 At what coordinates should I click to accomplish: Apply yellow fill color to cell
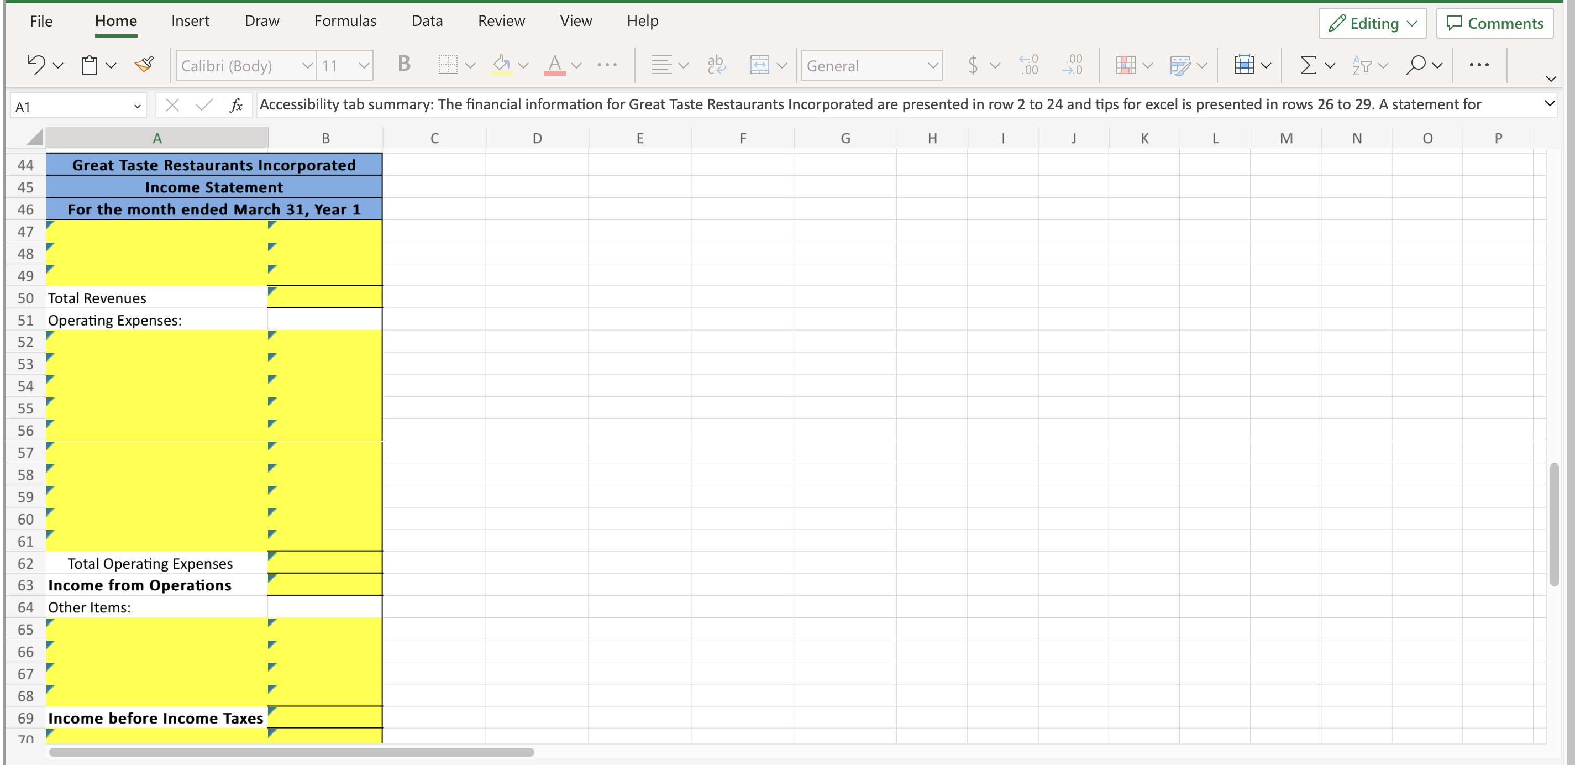[x=501, y=65]
